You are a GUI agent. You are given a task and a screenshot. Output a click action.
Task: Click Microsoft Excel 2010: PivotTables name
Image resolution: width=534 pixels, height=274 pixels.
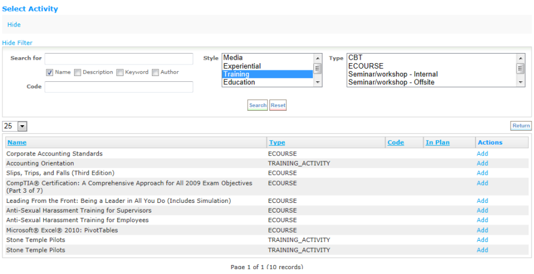62,231
